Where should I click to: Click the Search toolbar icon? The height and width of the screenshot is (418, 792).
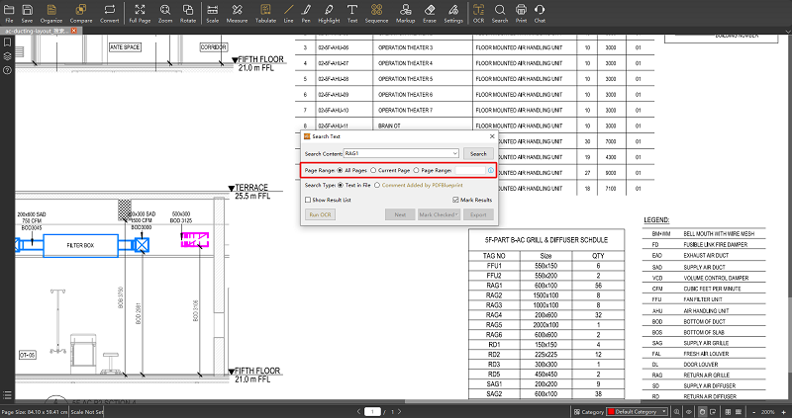point(500,13)
